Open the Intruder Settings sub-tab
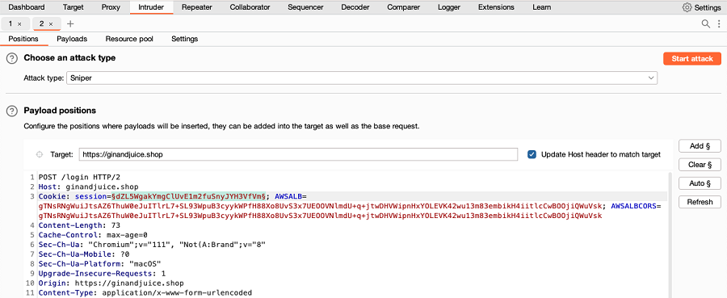 [184, 39]
